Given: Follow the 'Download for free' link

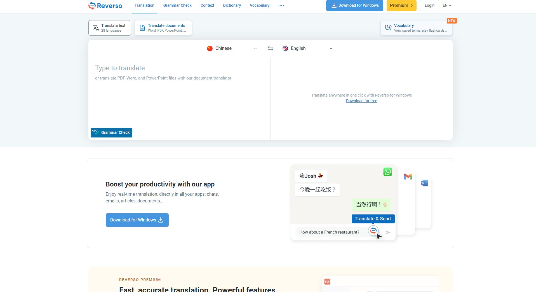Looking at the screenshot, I should pos(361,101).
